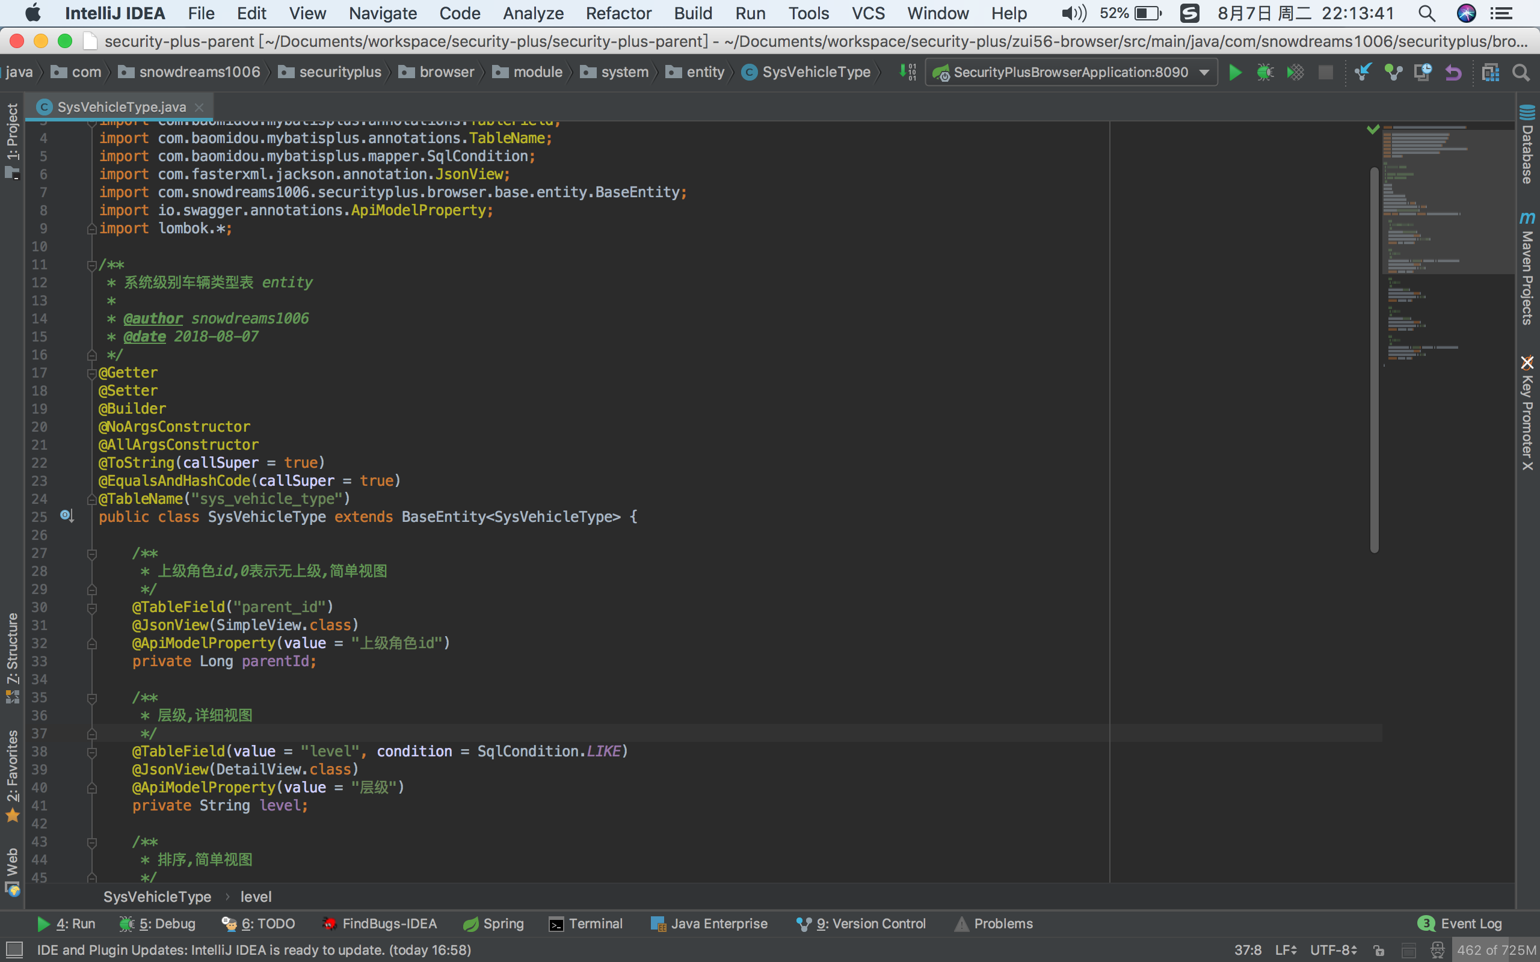
Task: Open the Analyze menu
Action: [532, 13]
